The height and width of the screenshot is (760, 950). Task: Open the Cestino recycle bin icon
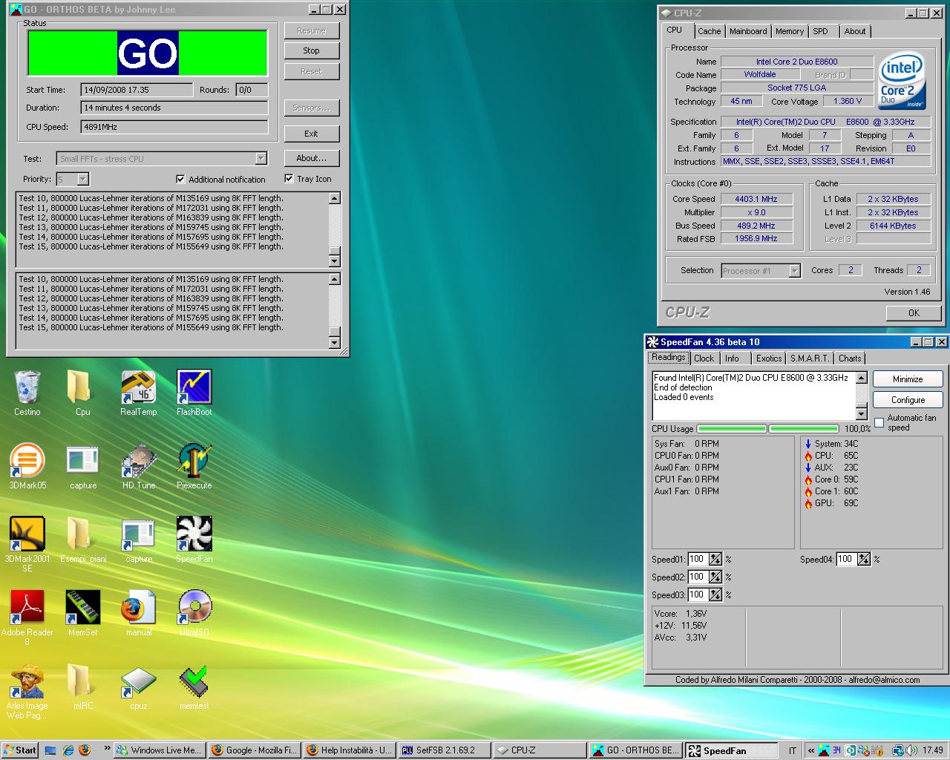pyautogui.click(x=27, y=387)
